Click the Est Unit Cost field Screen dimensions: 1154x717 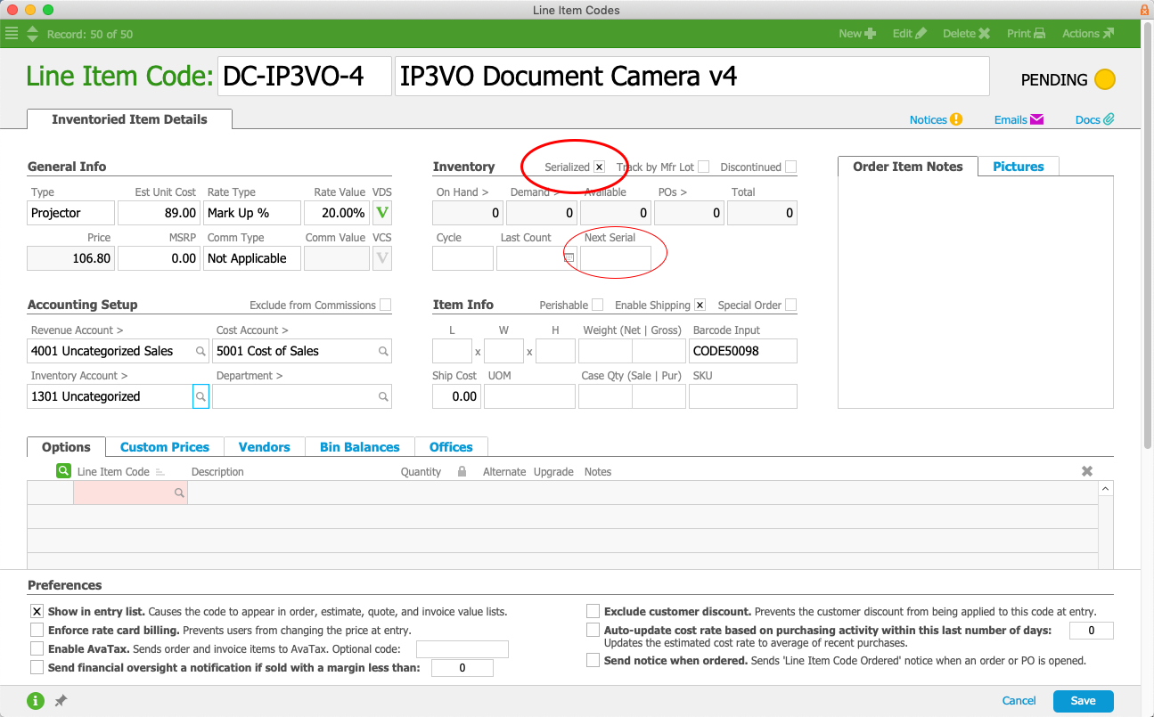coord(159,213)
